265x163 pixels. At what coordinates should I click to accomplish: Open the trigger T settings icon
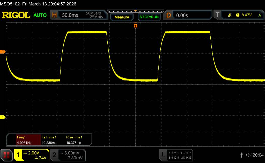point(217,15)
